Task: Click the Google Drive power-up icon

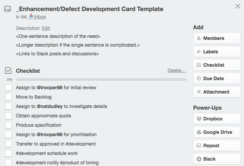Action: tap(199, 132)
